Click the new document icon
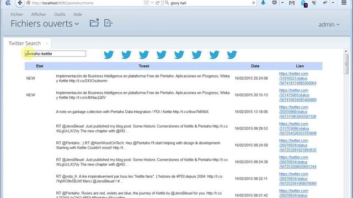The width and height of the screenshot is (353, 198). pos(108,23)
